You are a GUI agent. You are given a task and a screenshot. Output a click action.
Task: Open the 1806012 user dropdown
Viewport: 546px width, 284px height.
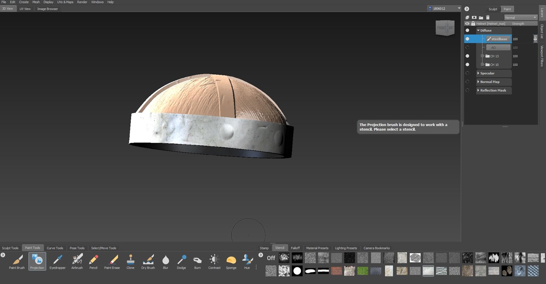pyautogui.click(x=444, y=8)
